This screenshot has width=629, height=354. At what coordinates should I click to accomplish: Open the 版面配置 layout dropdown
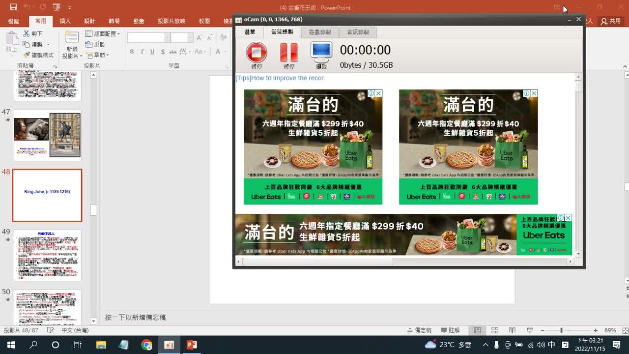coord(103,33)
